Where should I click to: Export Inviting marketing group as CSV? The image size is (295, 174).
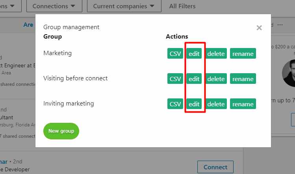175,104
